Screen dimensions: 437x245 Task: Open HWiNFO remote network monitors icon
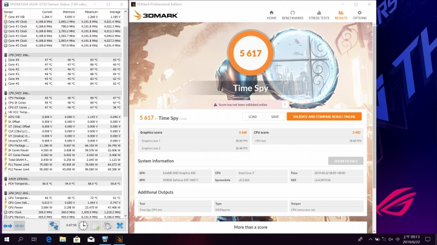tap(54, 226)
